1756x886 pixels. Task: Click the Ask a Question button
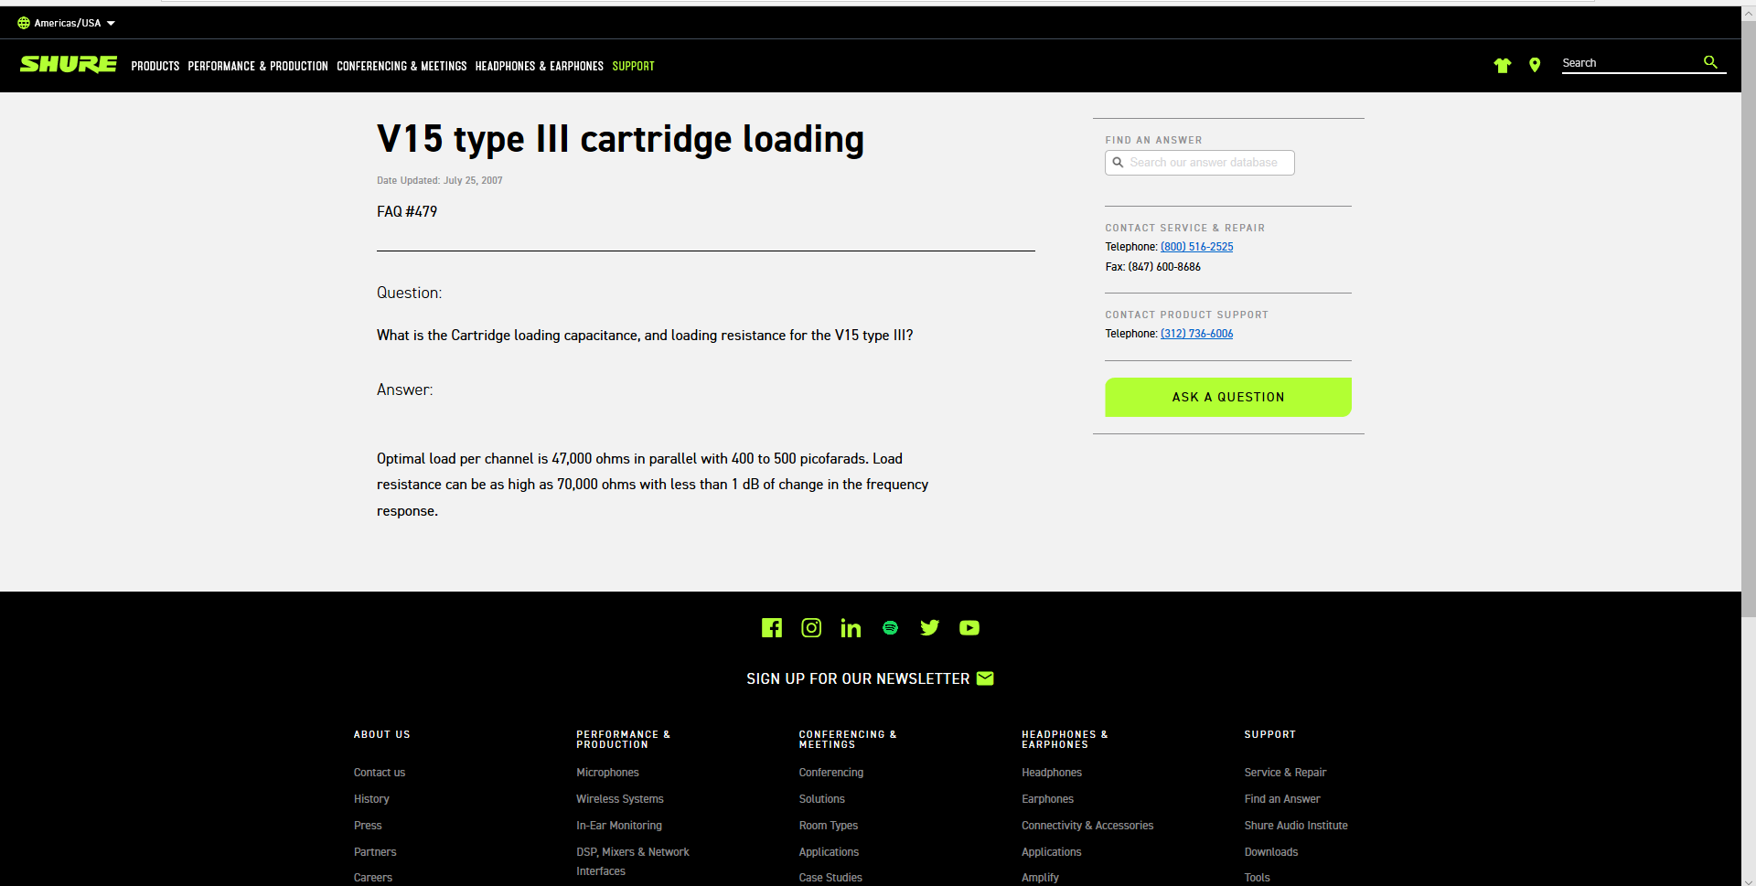(1228, 397)
